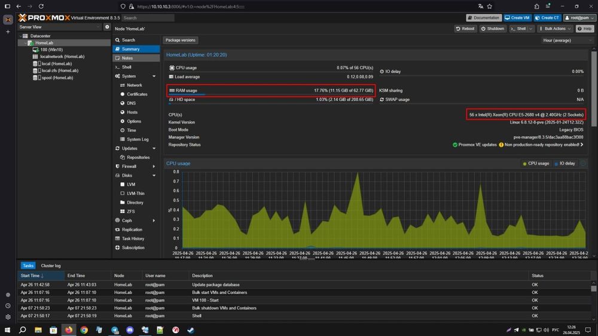Image resolution: width=598 pixels, height=336 pixels.
Task: Collapse the HomeLab node tree
Action: pos(26,43)
